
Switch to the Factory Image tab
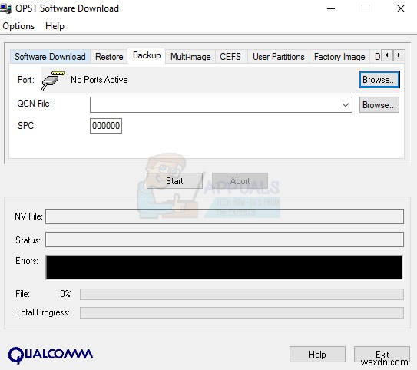339,57
